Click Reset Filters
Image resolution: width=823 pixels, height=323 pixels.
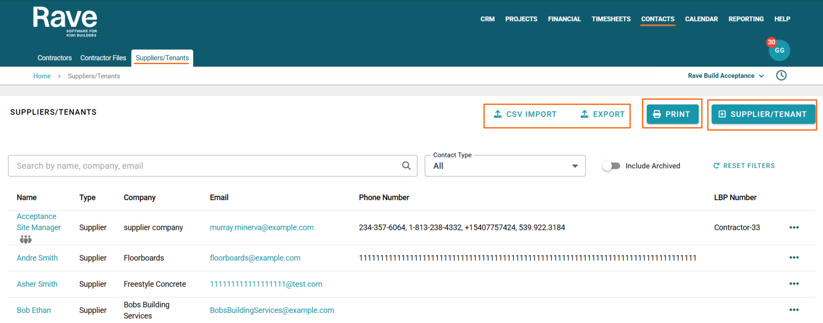[744, 166]
